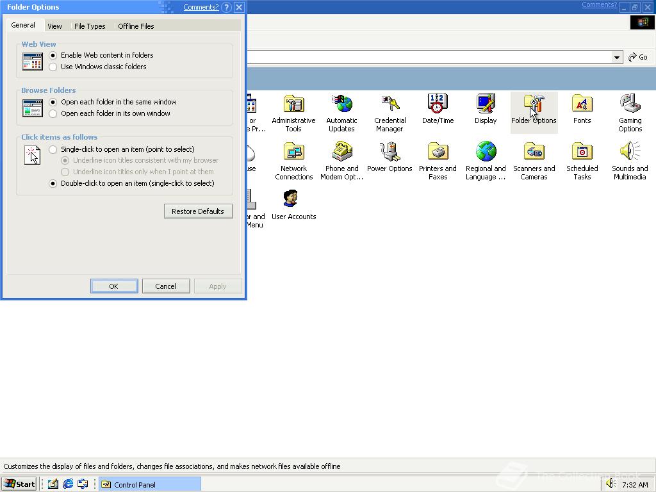The image size is (656, 492).
Task: Open the Display settings icon
Action: point(486,109)
